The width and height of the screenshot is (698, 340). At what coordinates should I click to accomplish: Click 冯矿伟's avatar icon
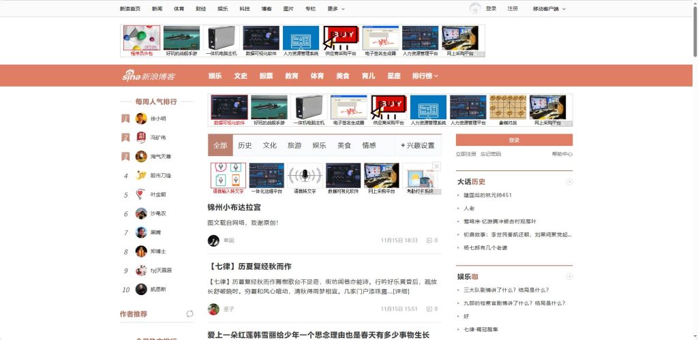pos(141,138)
